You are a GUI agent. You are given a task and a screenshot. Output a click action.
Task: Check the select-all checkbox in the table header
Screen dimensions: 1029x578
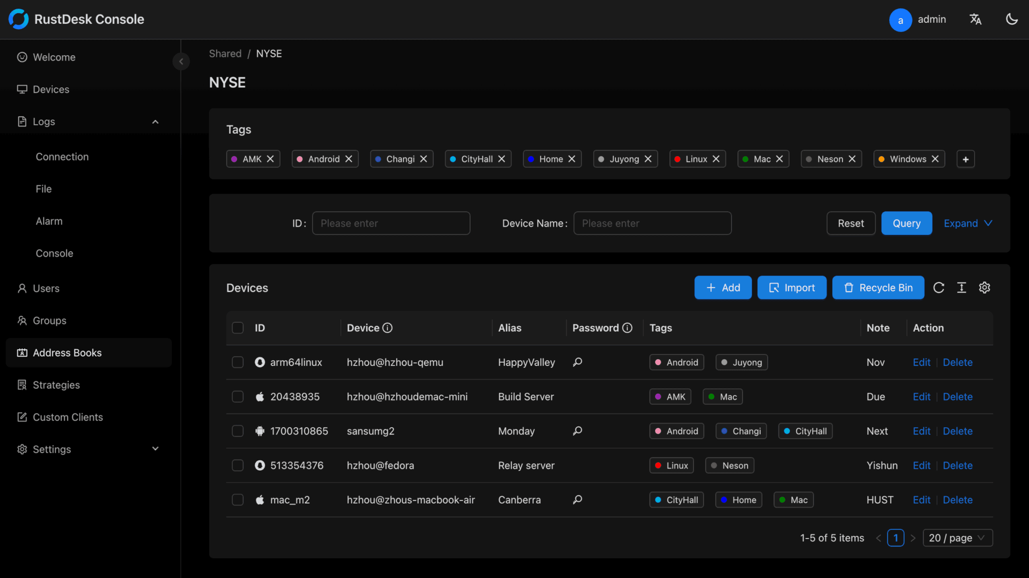(x=238, y=328)
